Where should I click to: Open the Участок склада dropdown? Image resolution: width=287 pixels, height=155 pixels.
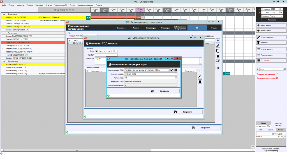coord(176,74)
